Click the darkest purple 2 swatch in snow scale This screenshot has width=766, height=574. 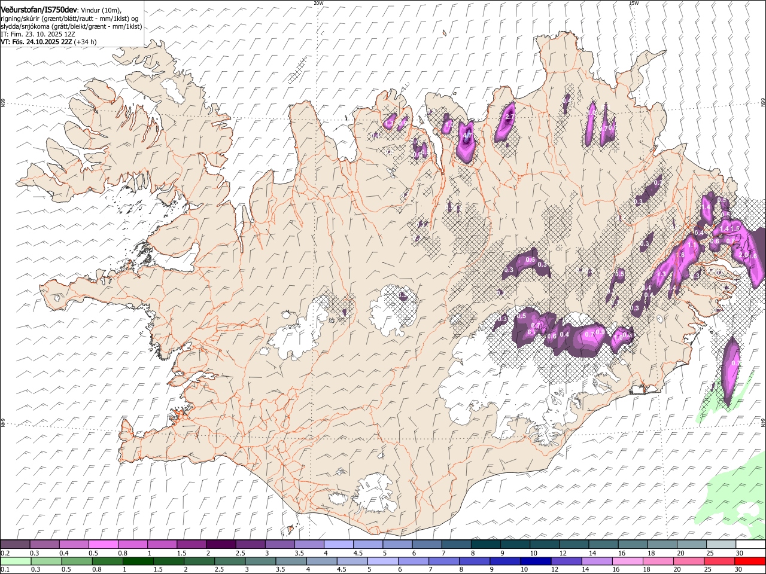coord(221,544)
